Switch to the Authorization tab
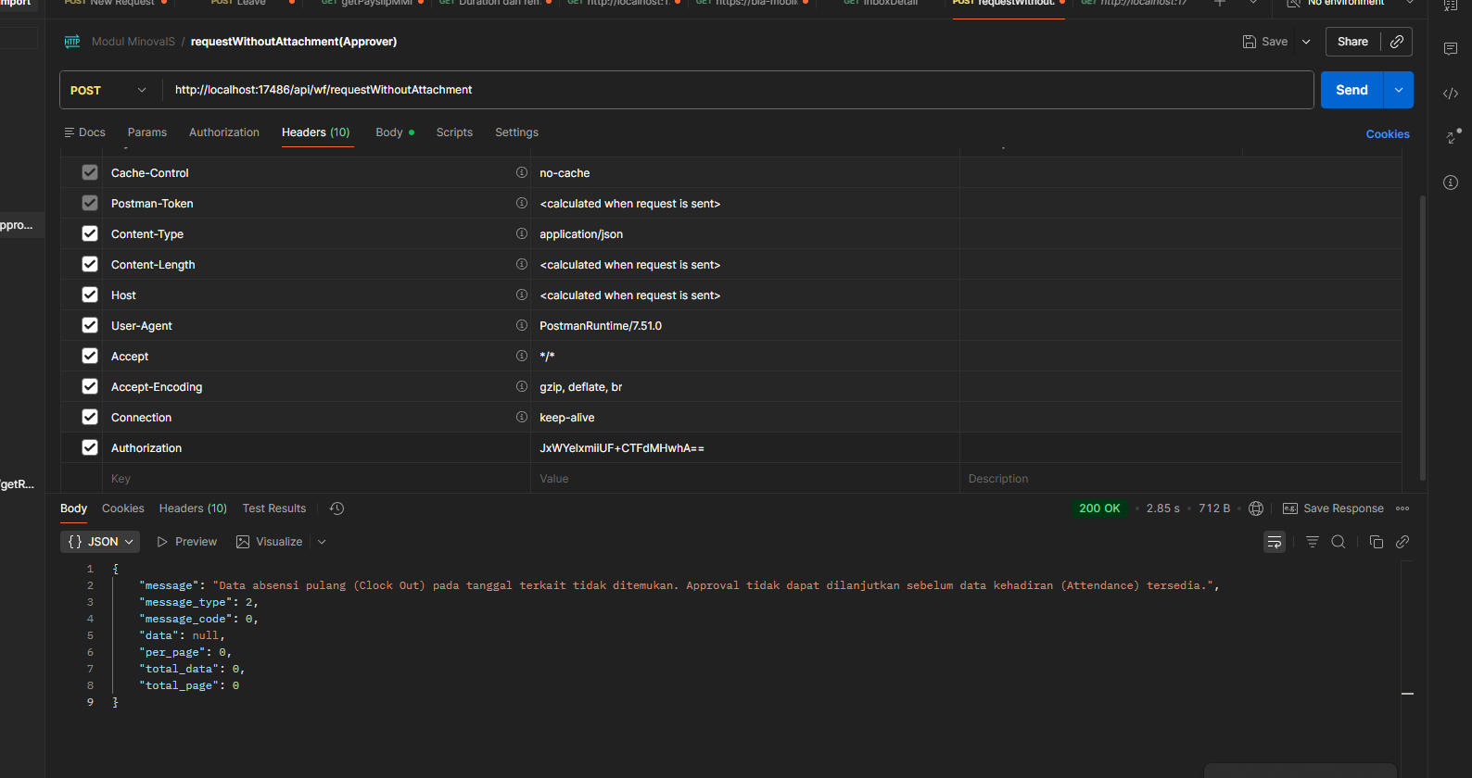 tap(224, 132)
